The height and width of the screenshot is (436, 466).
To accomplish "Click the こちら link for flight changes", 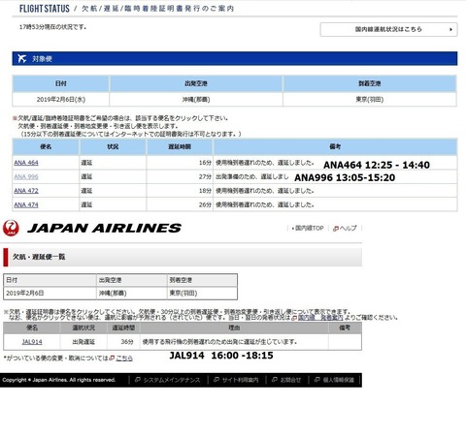I will [124, 358].
